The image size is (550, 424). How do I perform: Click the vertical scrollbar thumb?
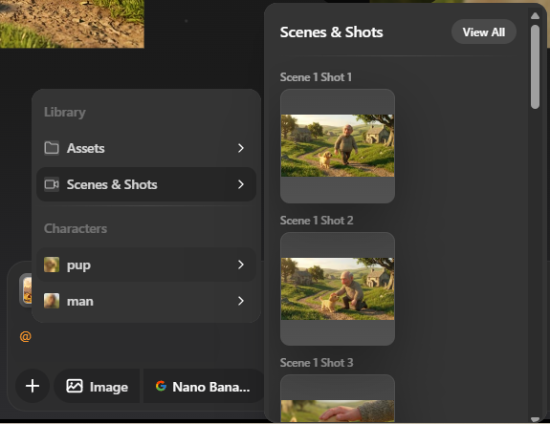[535, 67]
